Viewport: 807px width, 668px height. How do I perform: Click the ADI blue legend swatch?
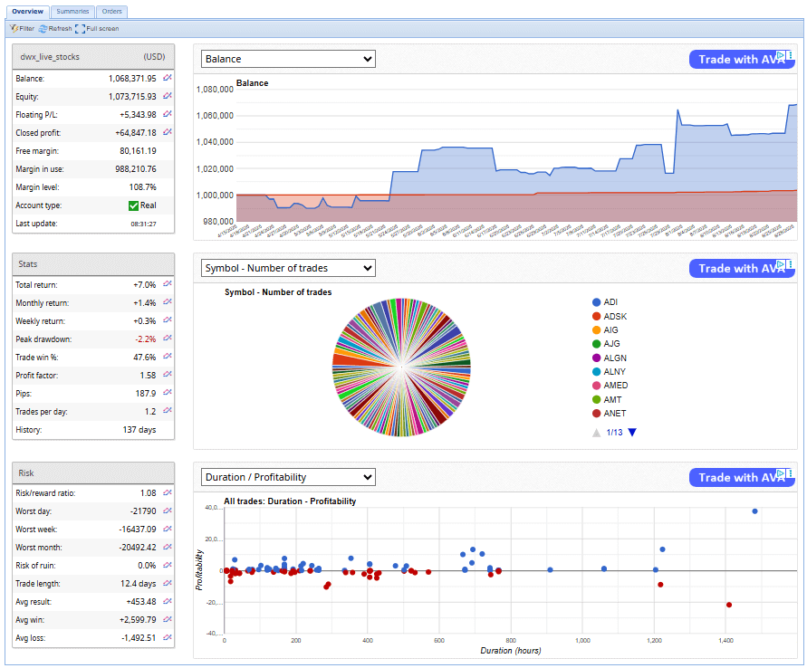pyautogui.click(x=596, y=302)
